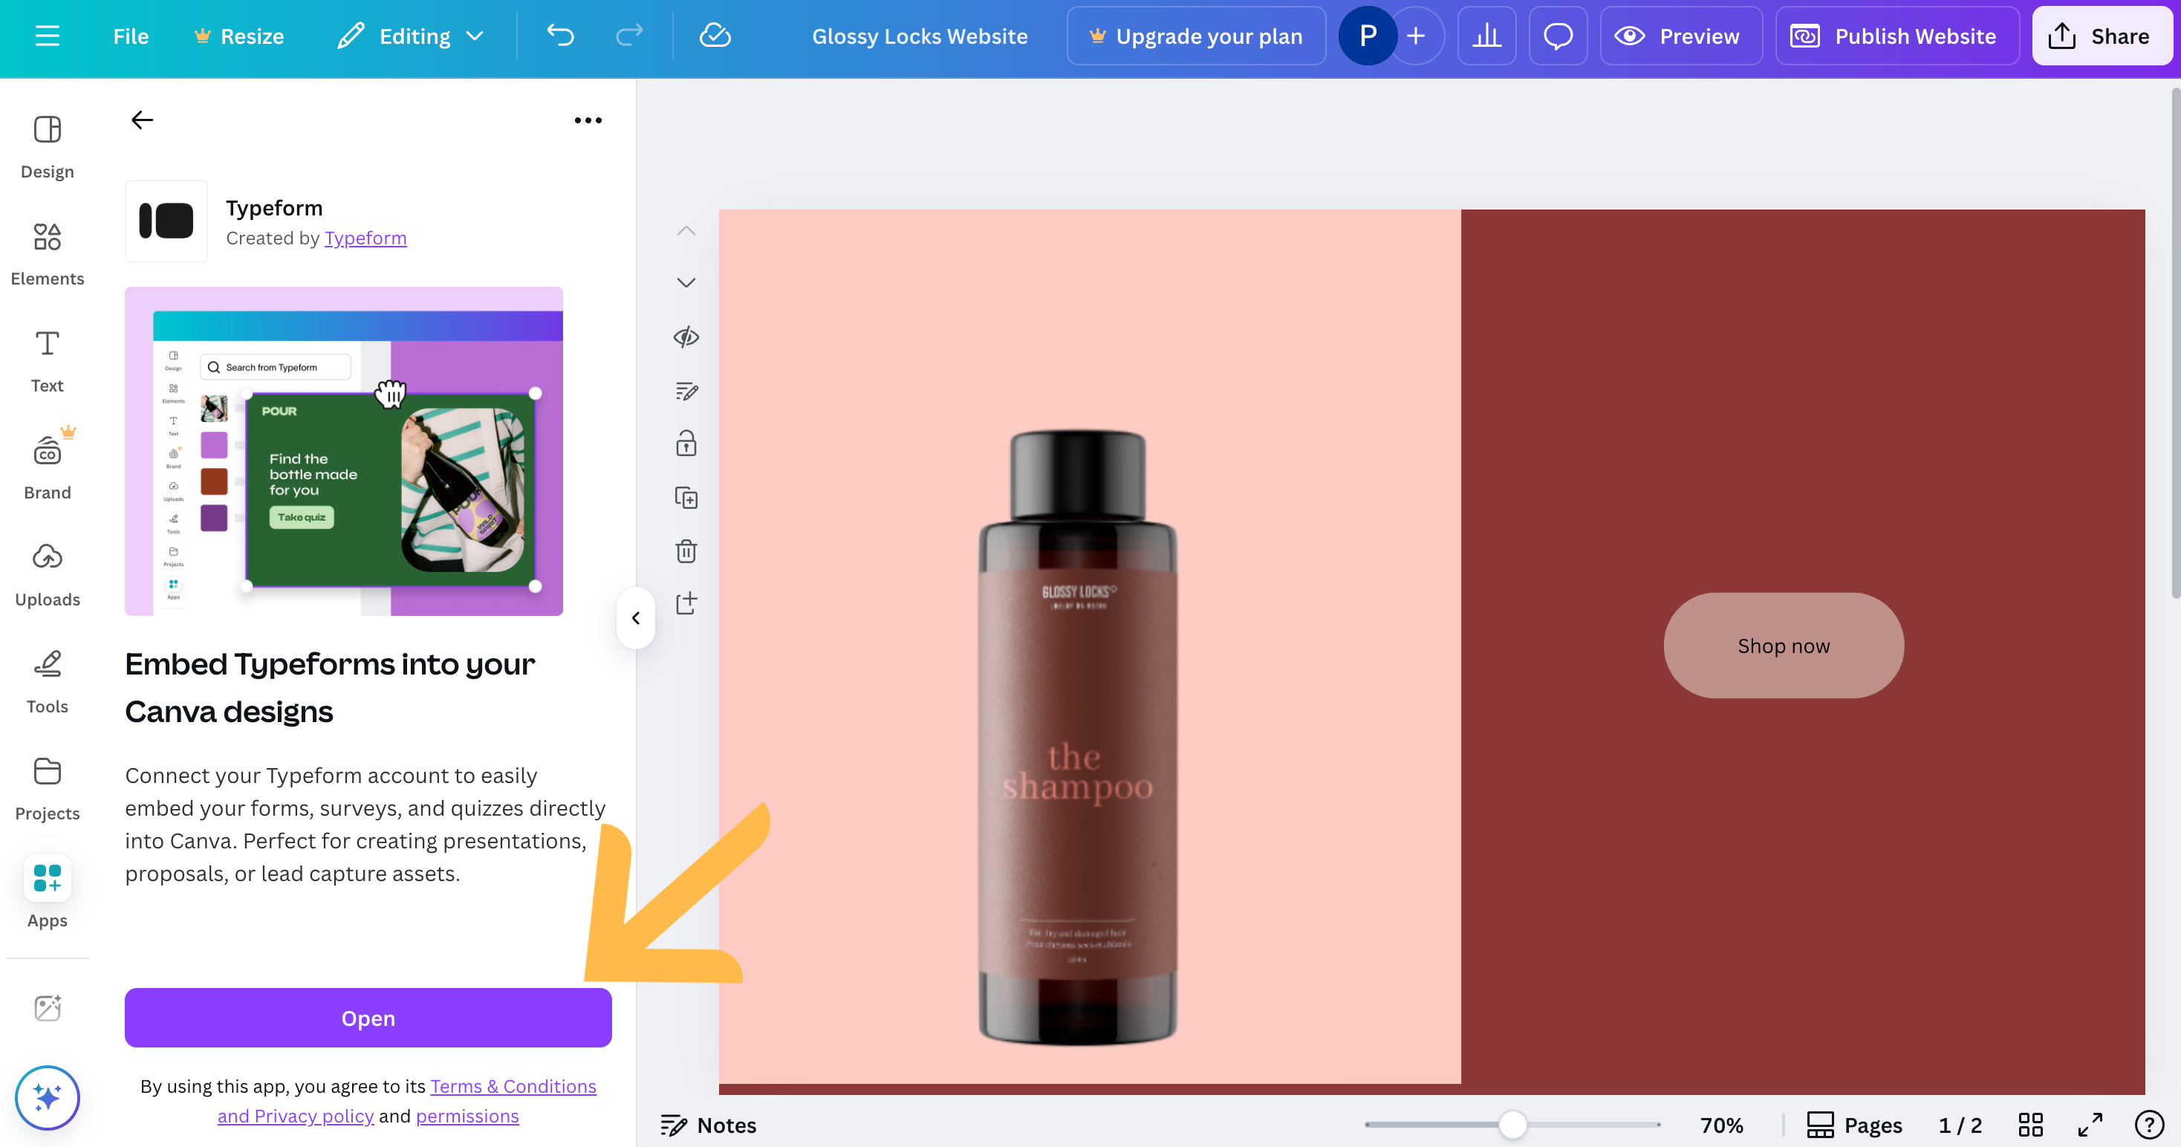Click the 70% zoom percentage
This screenshot has height=1147, width=2181.
click(x=1721, y=1125)
